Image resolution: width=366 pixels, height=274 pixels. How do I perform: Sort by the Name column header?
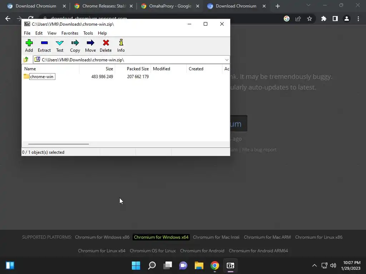tap(30, 69)
